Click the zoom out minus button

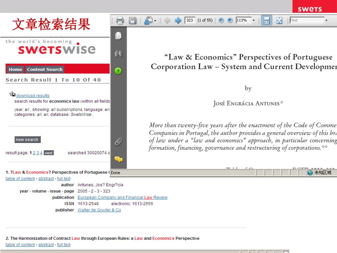click(221, 20)
